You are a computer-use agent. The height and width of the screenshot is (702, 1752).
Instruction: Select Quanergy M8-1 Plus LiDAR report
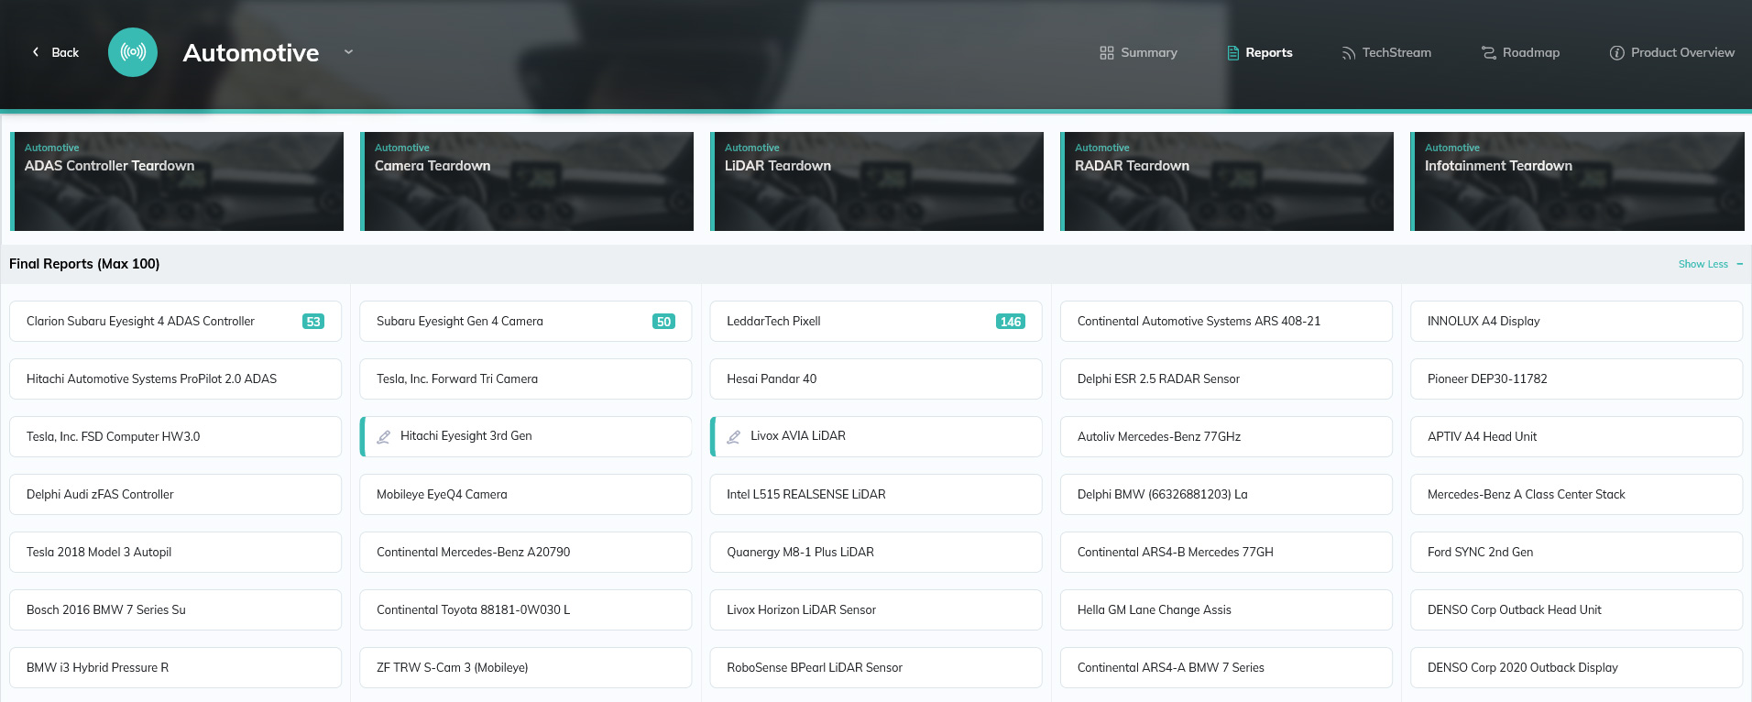[876, 552]
